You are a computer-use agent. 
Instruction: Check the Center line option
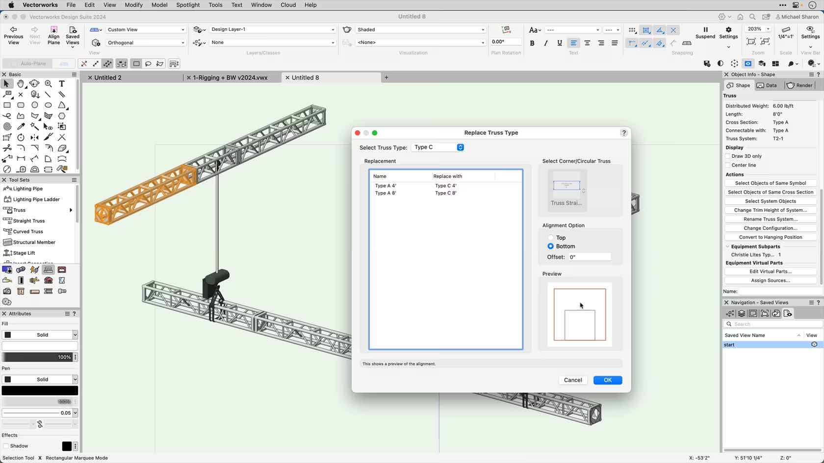coord(727,165)
